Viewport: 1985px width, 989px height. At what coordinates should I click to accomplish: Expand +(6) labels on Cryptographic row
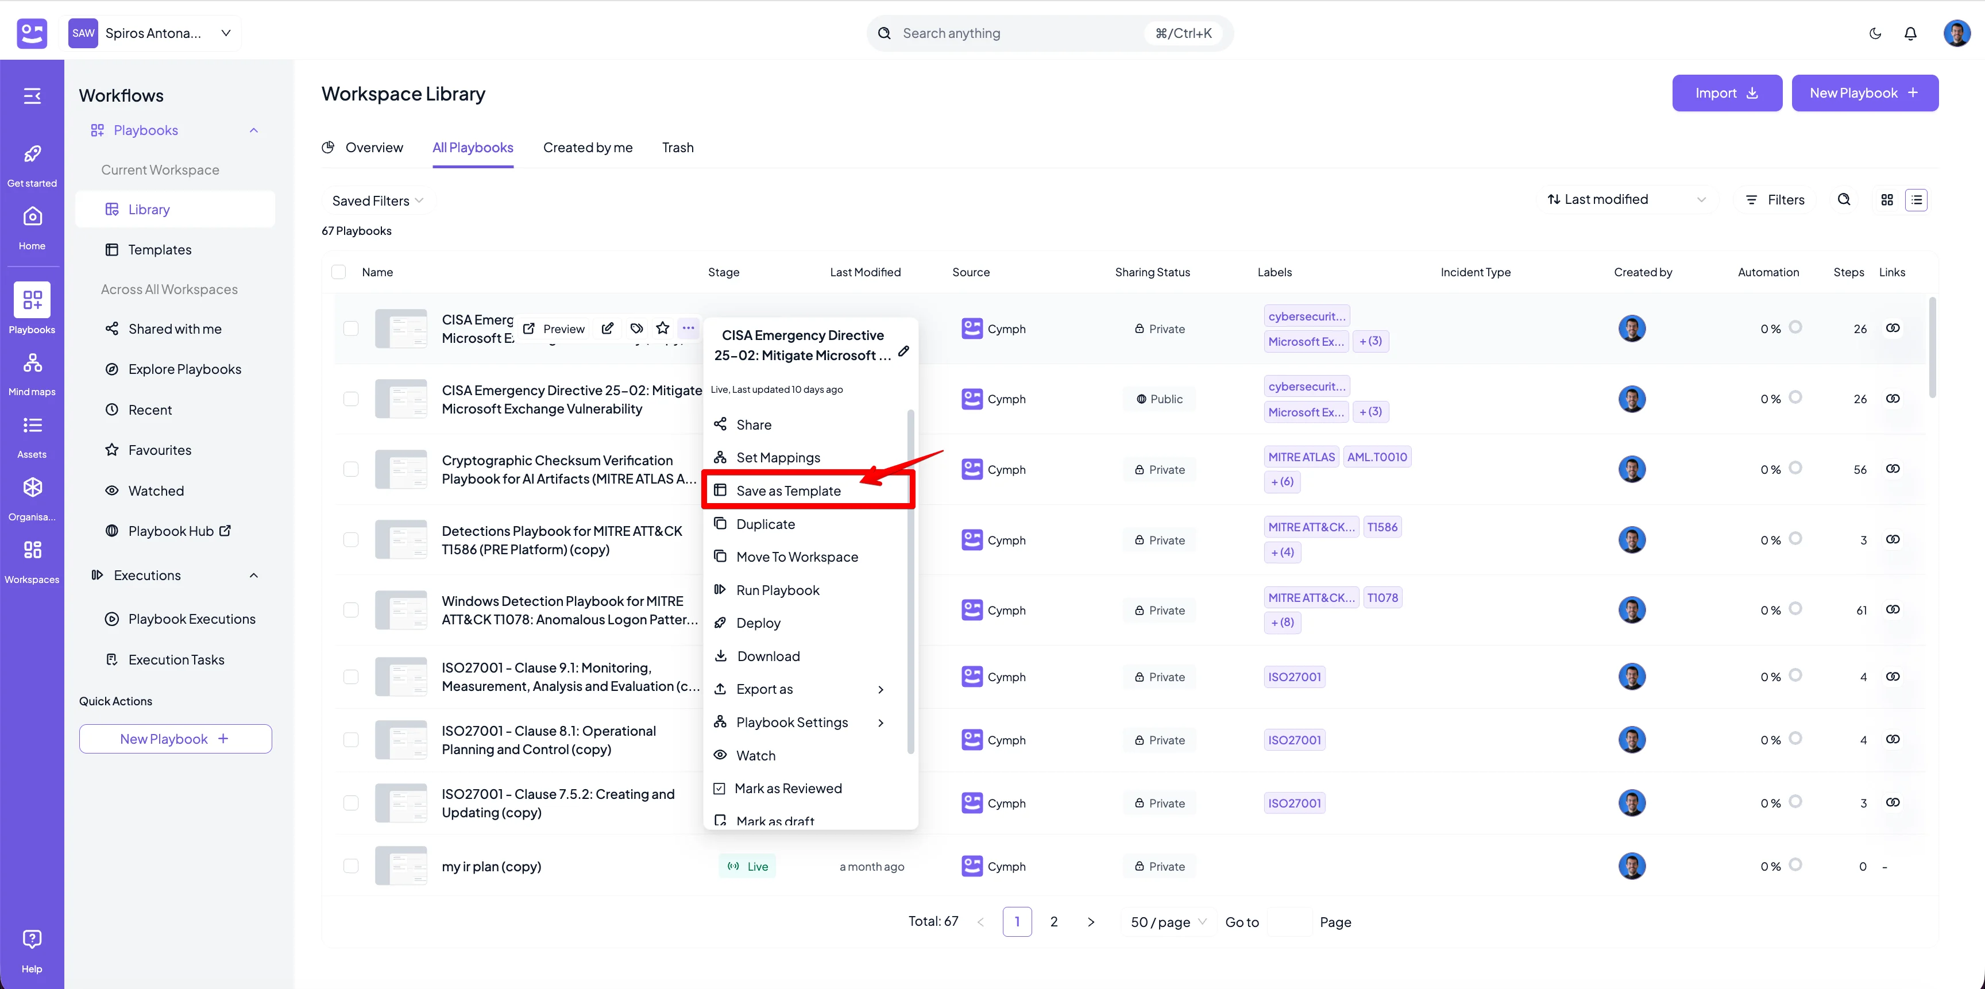click(x=1282, y=481)
